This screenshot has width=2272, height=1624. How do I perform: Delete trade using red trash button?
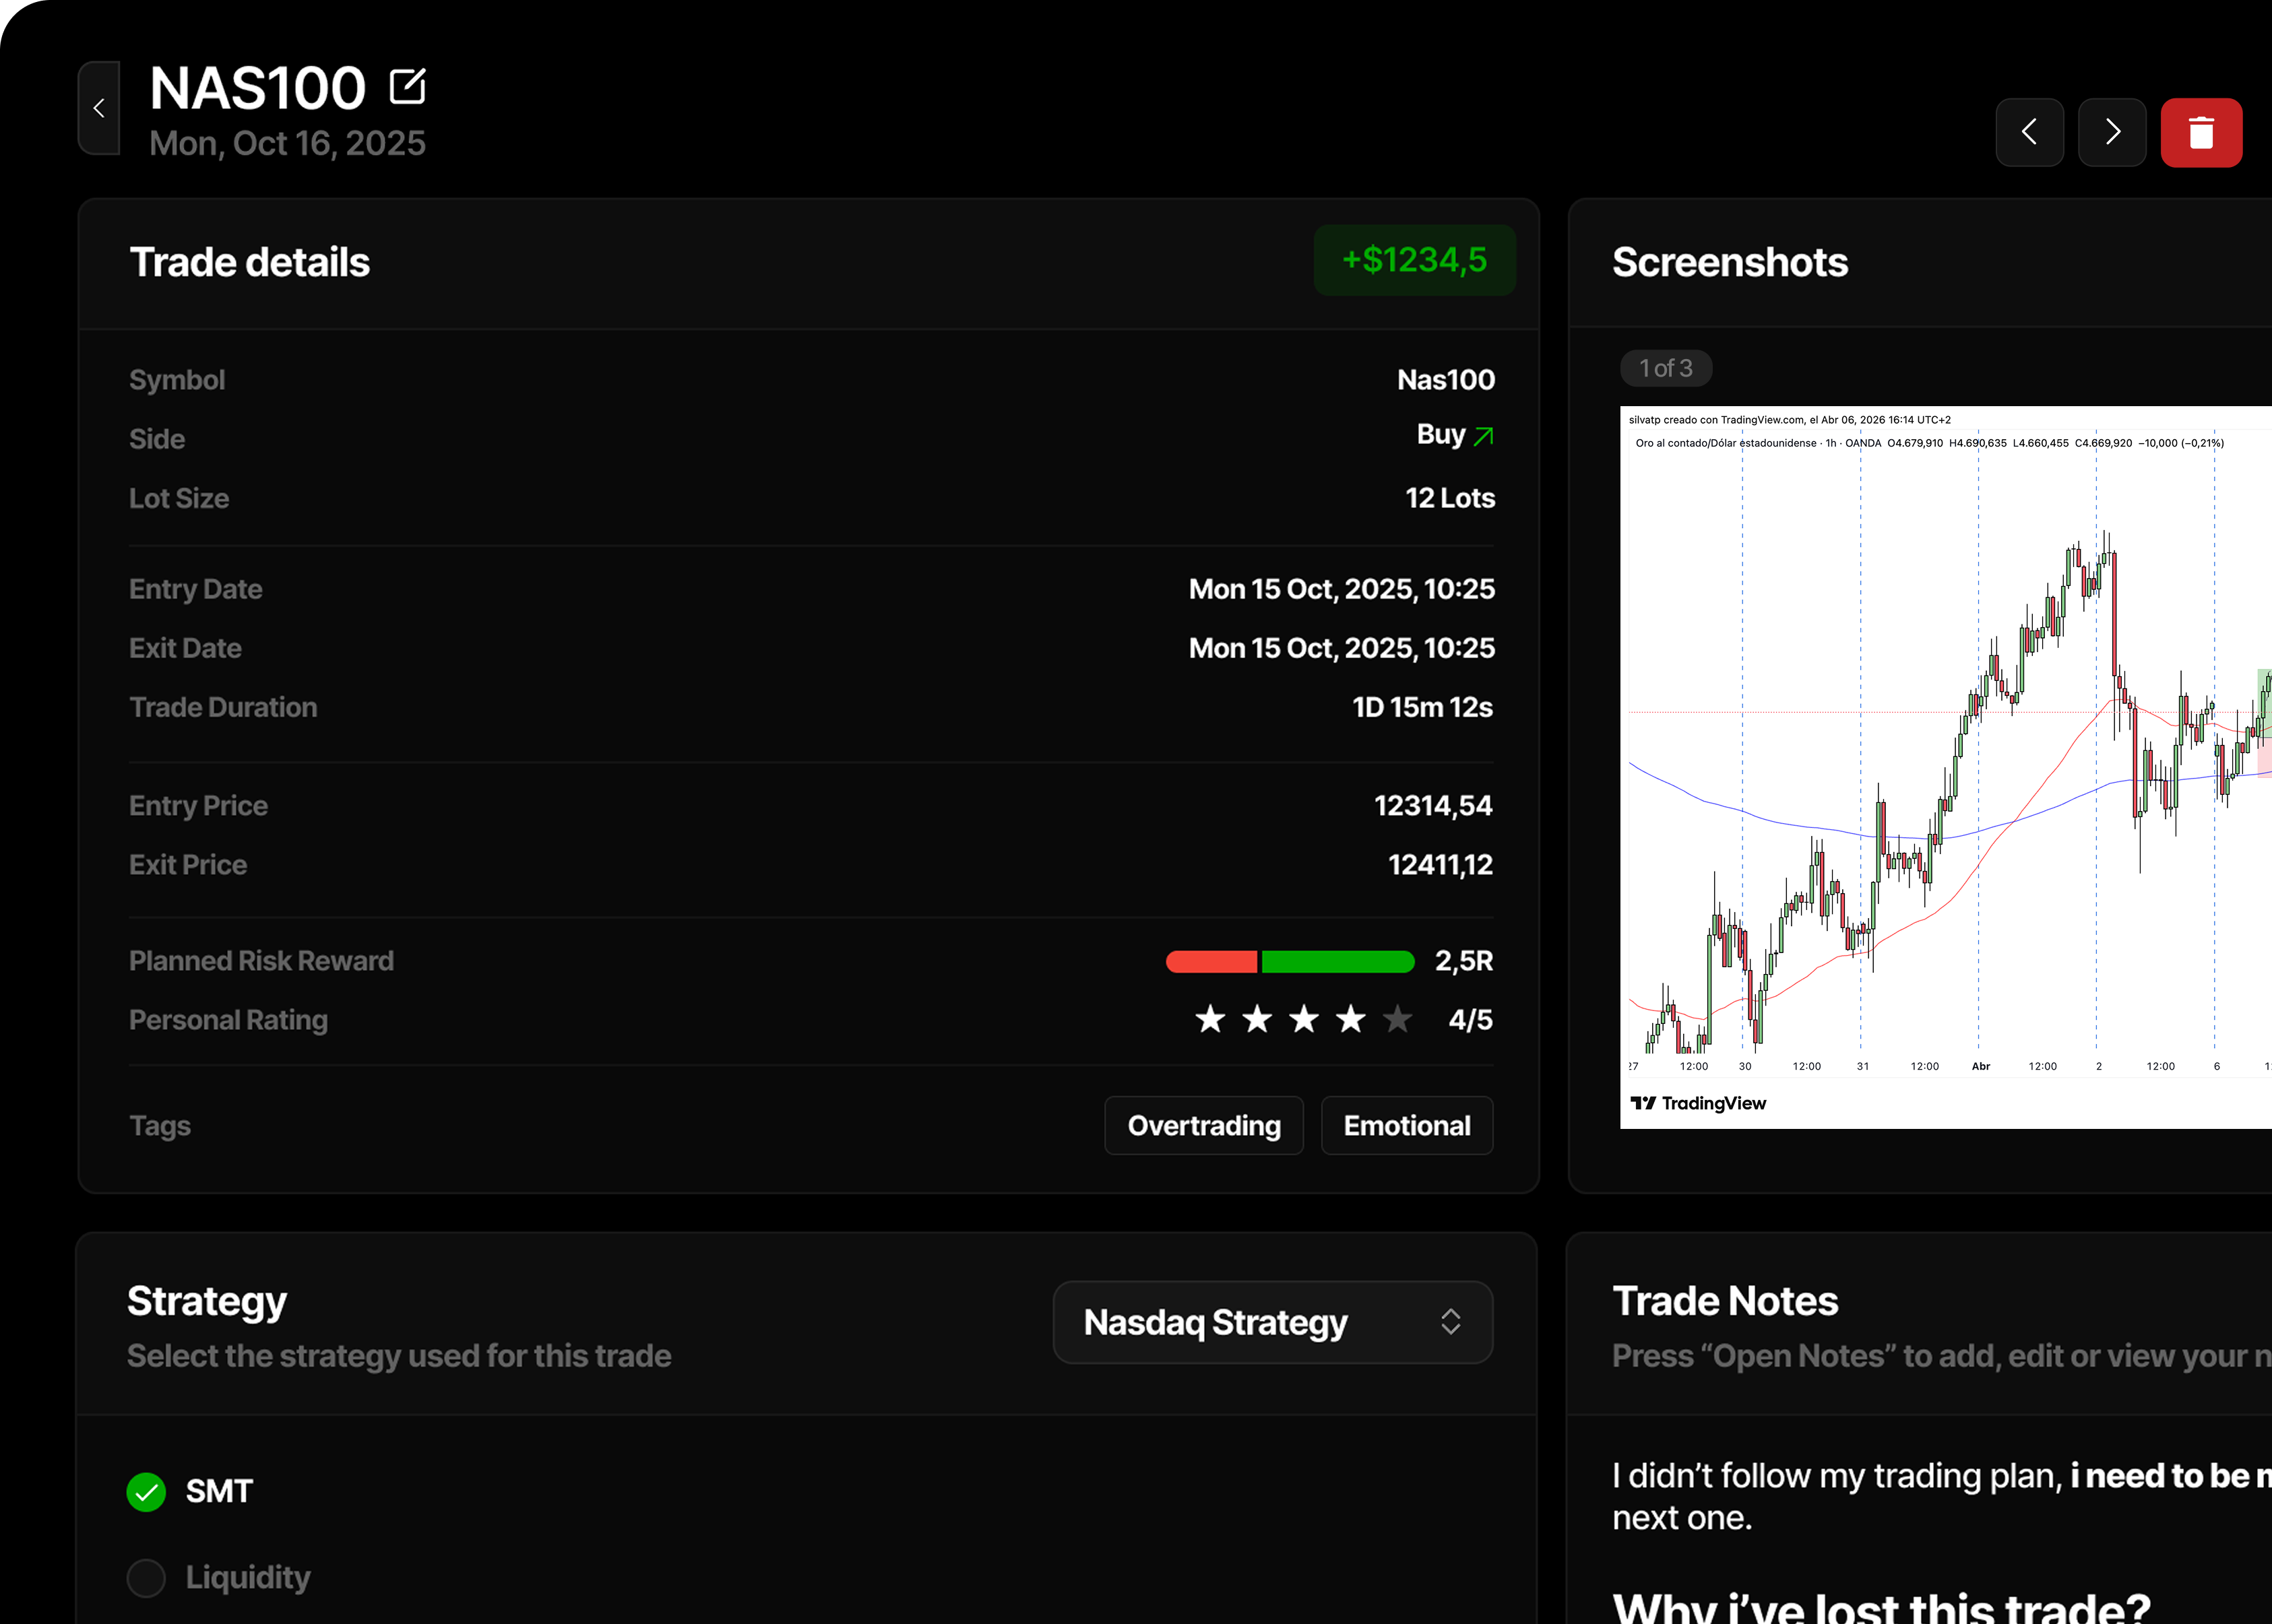[2200, 132]
